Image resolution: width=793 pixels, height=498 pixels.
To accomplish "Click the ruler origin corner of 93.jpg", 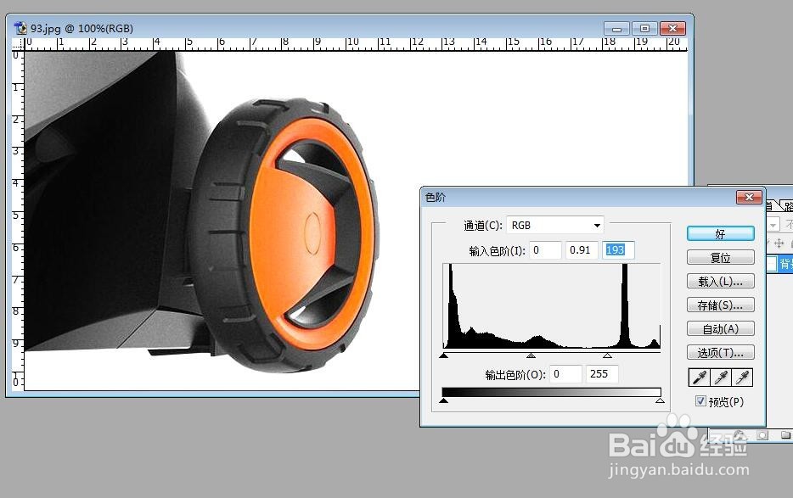I will [18, 43].
